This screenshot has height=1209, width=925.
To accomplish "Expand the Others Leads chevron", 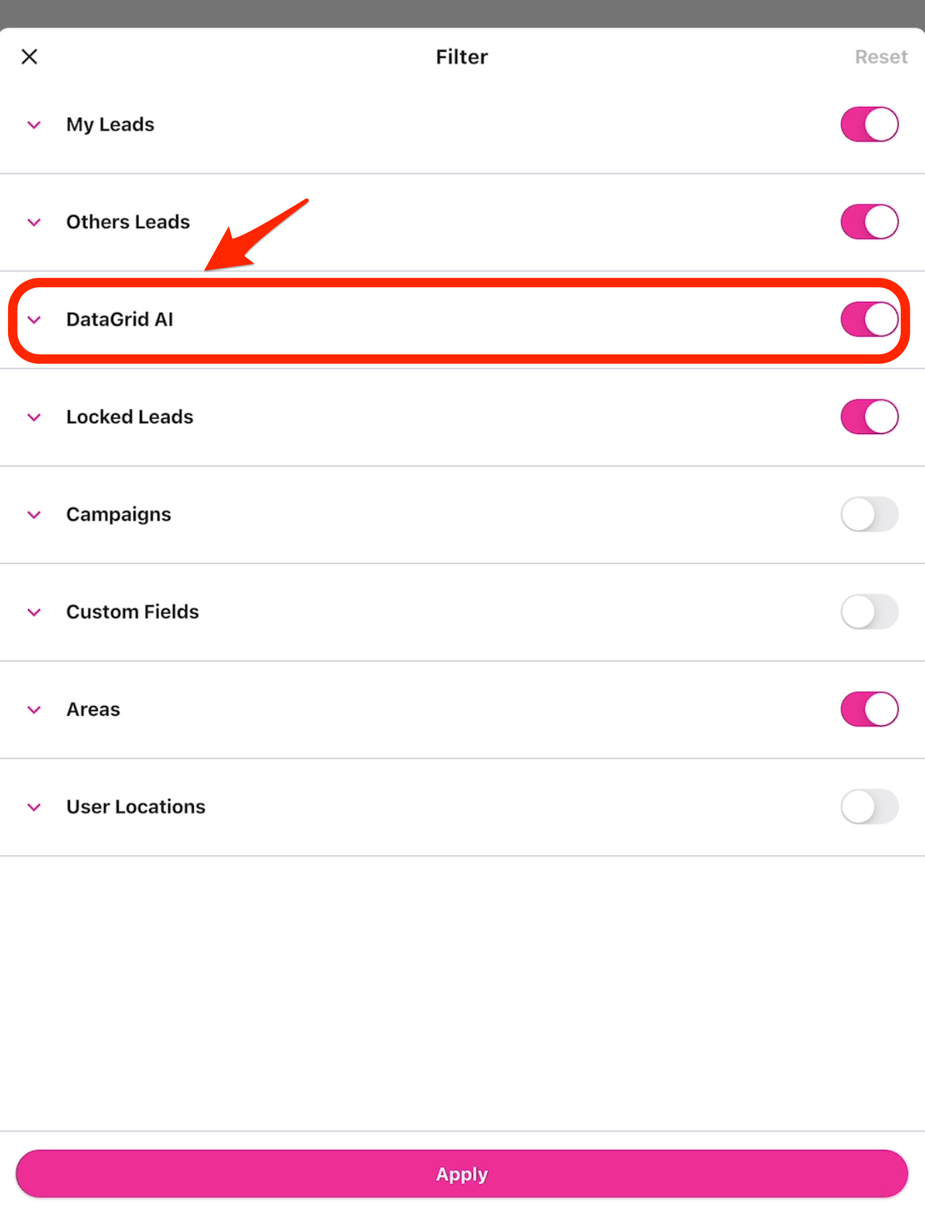I will 34,222.
